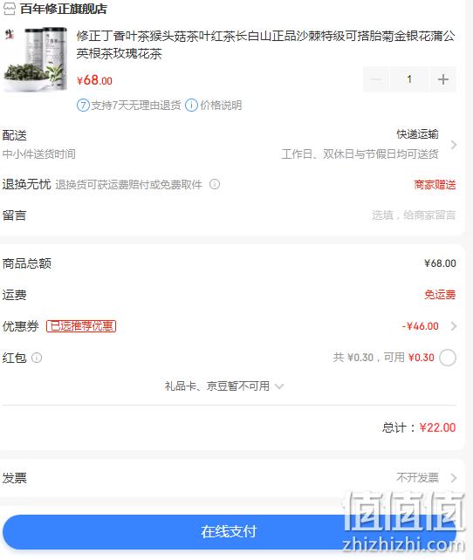Expand 礼品卡、京豆暂不可用 dropdown
Screen dimensions: 473x560
click(224, 386)
